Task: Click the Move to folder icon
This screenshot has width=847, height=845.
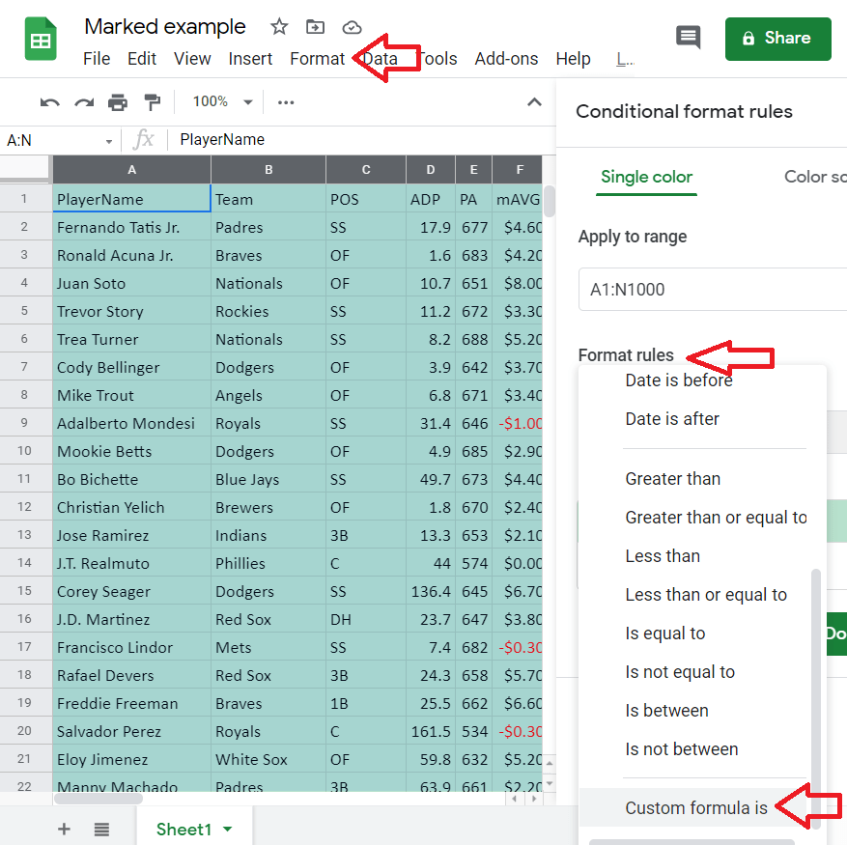Action: point(315,27)
